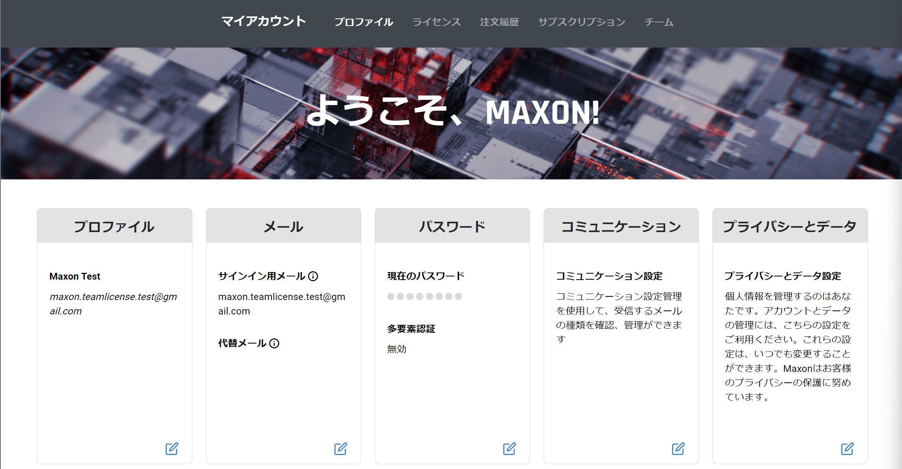Click the コミュニケーション card header
The width and height of the screenshot is (902, 469).
click(x=621, y=226)
